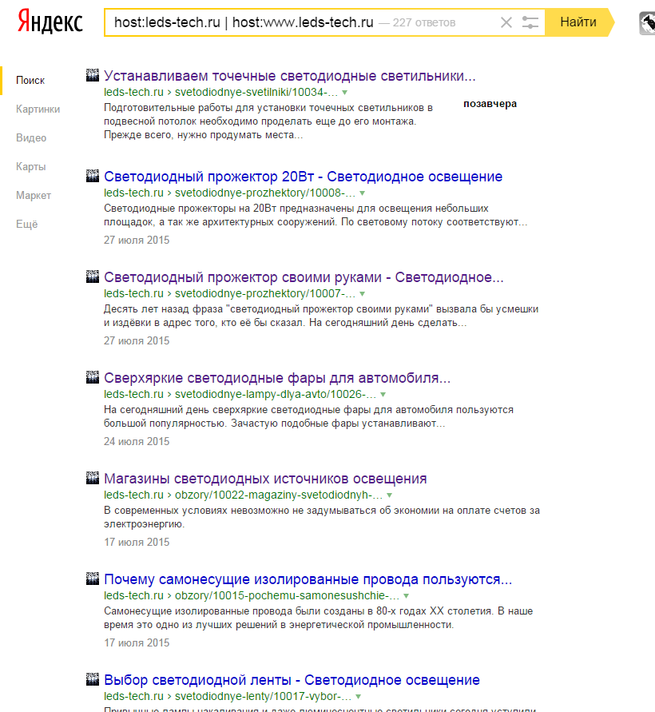The width and height of the screenshot is (655, 712).
Task: Open browser extension icon next to Найти
Action: [647, 23]
